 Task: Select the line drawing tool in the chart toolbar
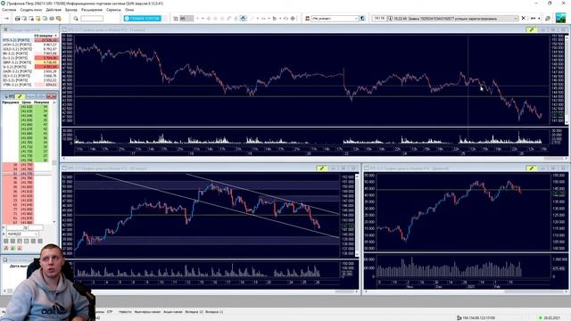252,18
